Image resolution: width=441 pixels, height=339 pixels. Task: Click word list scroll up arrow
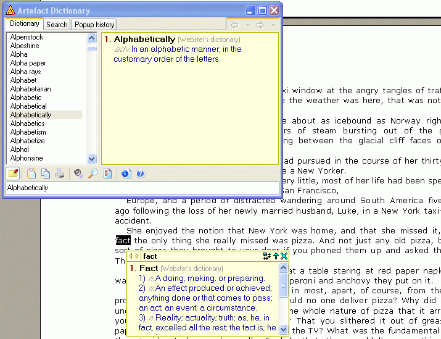(92, 38)
